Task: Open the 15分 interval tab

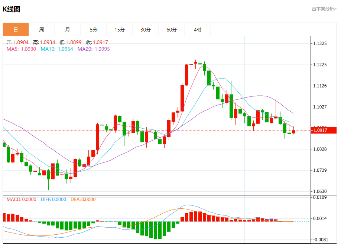Action: click(120, 30)
